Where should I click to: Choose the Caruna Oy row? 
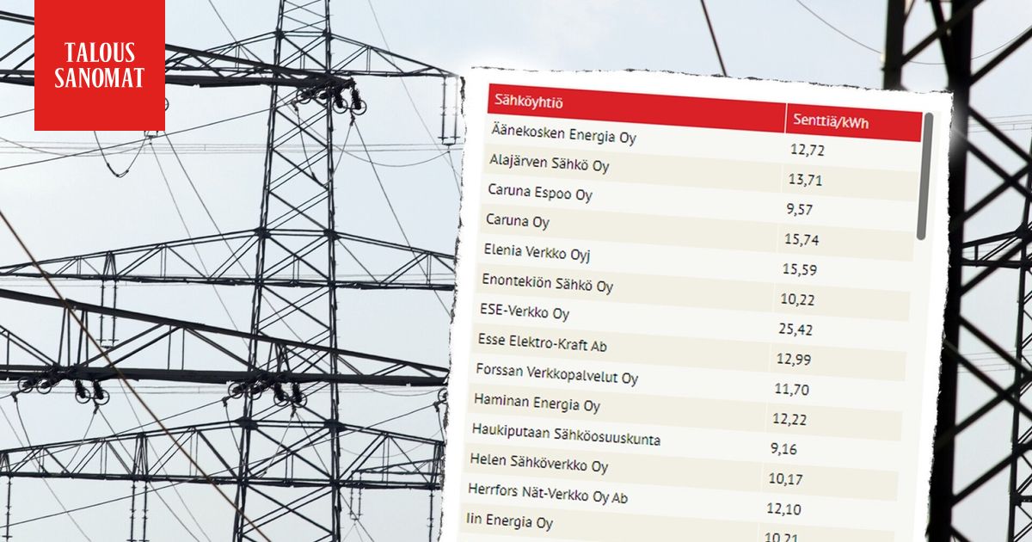[x=518, y=221]
